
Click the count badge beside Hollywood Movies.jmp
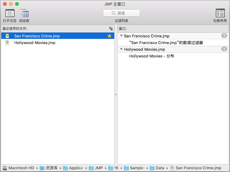coord(224,49)
